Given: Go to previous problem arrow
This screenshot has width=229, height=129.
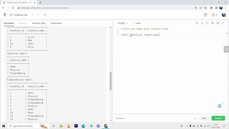Looking at the screenshot, I should coord(33,15).
